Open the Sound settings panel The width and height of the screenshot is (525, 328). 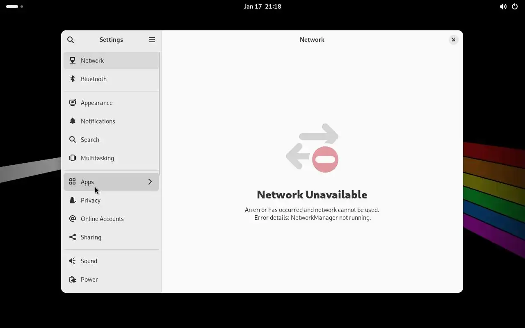(x=111, y=261)
